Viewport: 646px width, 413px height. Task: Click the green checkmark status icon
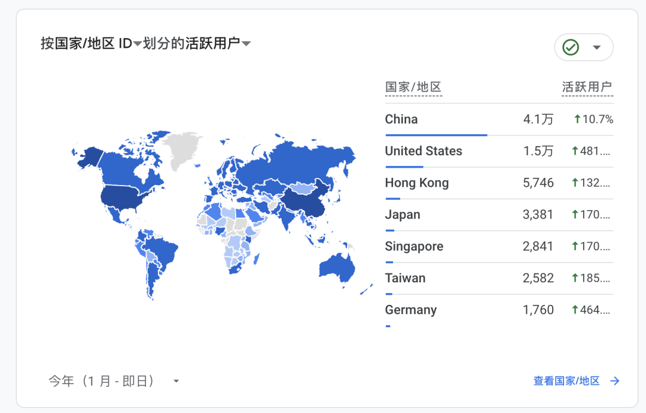(x=571, y=47)
